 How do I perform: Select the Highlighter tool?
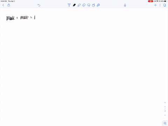point(79,5)
